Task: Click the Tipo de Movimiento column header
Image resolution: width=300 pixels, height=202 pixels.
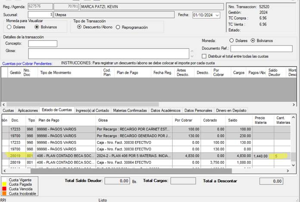Action: 69,73
